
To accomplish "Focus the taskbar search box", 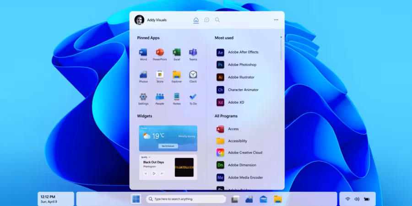I will tap(186, 199).
